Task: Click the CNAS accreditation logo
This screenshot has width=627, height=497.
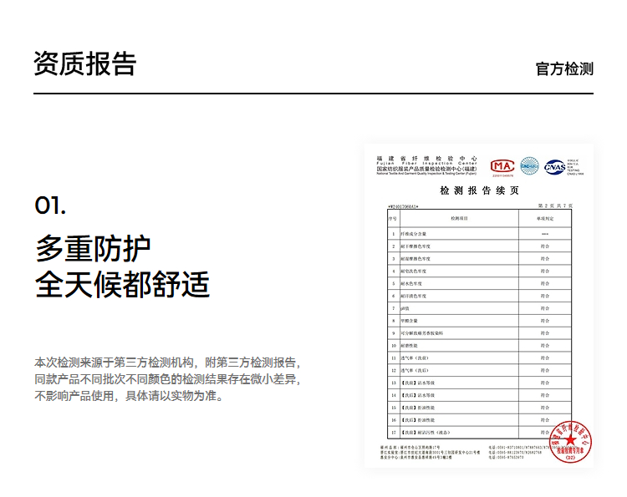Action: pyautogui.click(x=553, y=166)
